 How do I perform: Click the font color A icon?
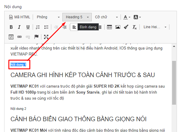point(125,17)
